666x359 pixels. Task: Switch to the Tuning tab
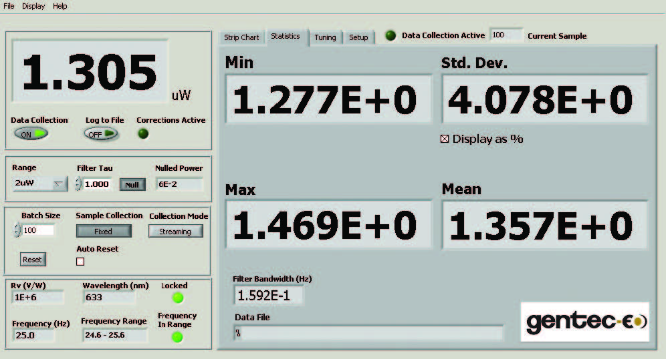tap(325, 37)
